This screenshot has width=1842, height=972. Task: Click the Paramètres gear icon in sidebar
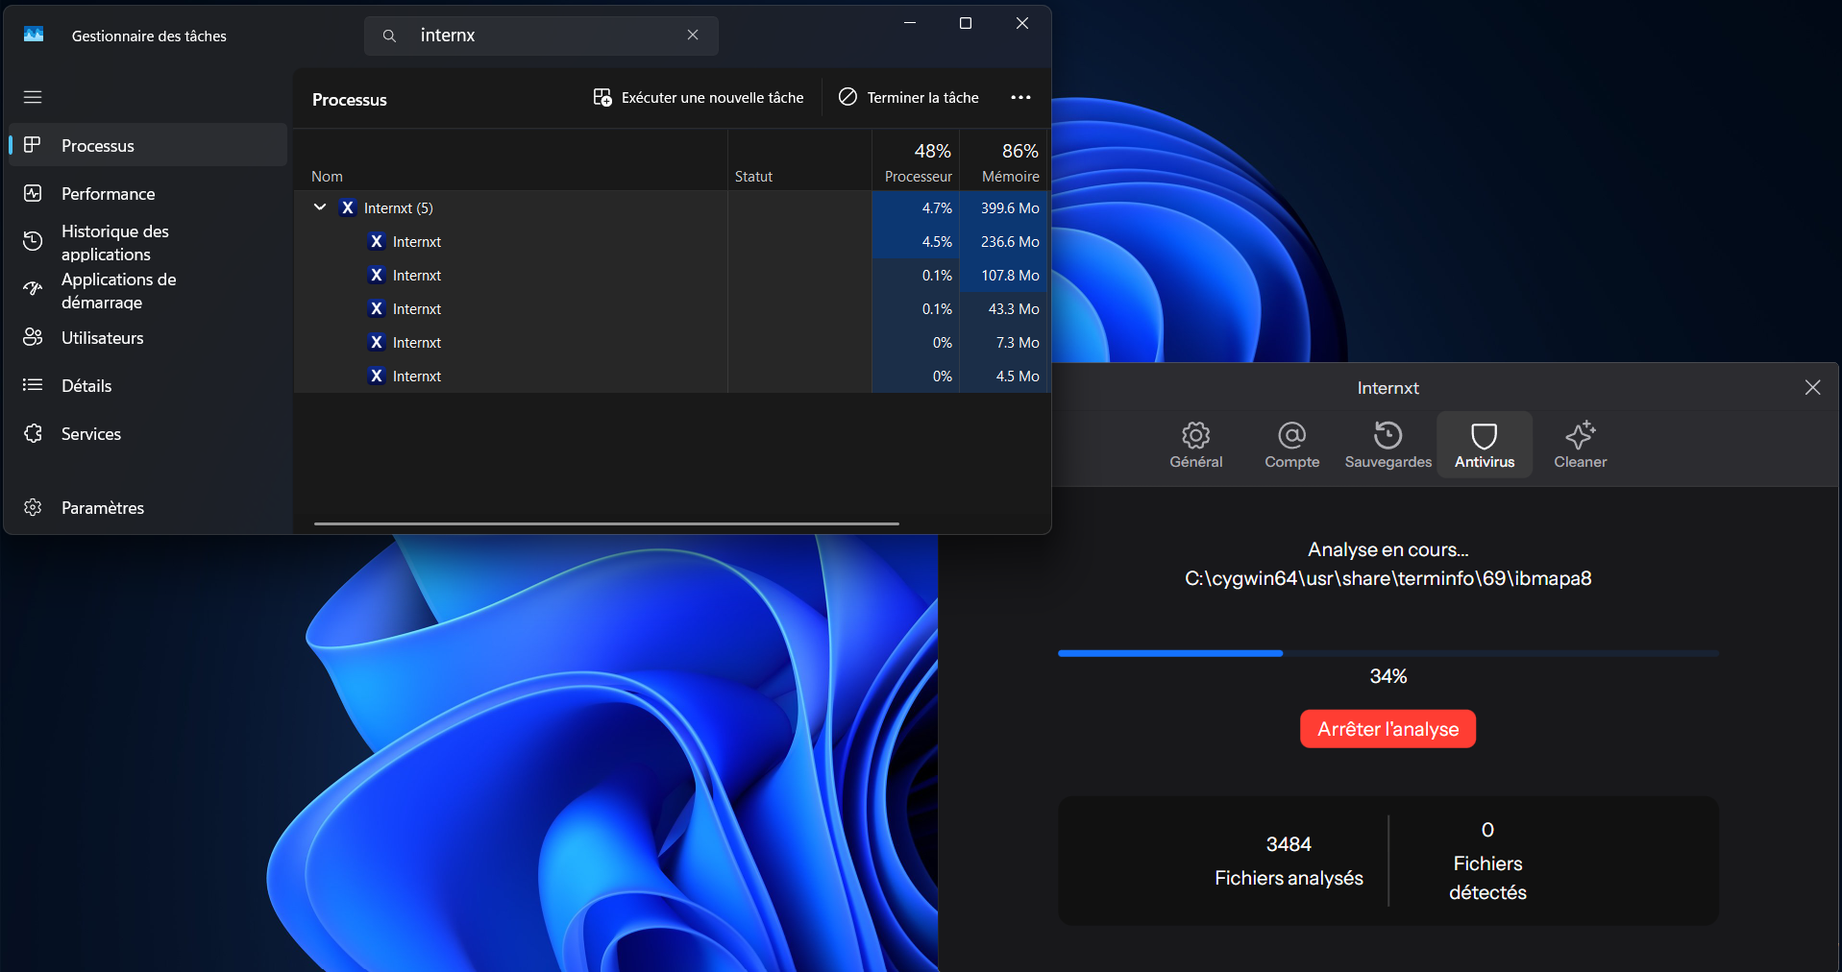(x=33, y=507)
